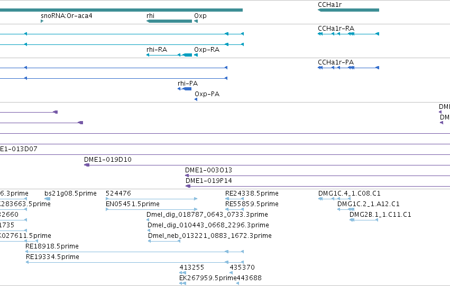Click the Oxp gene arrow marker
This screenshot has height=286, width=450.
coord(196,21)
